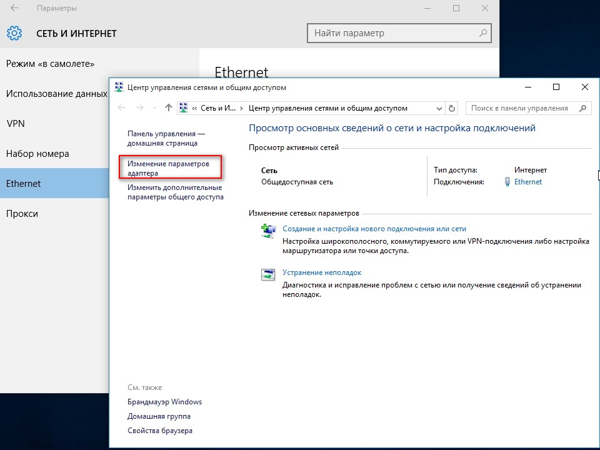Viewport: 600px width, 450px height.
Task: Click the Поиск в панели управления field
Action: click(x=529, y=108)
